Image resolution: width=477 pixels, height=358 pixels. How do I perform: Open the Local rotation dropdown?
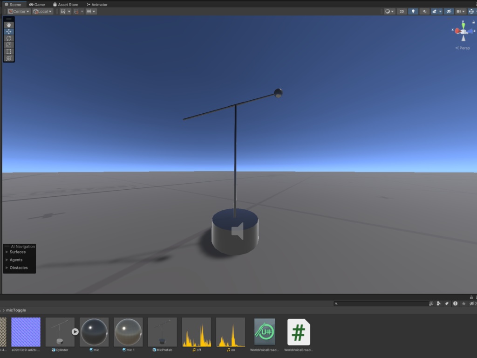[x=42, y=11]
